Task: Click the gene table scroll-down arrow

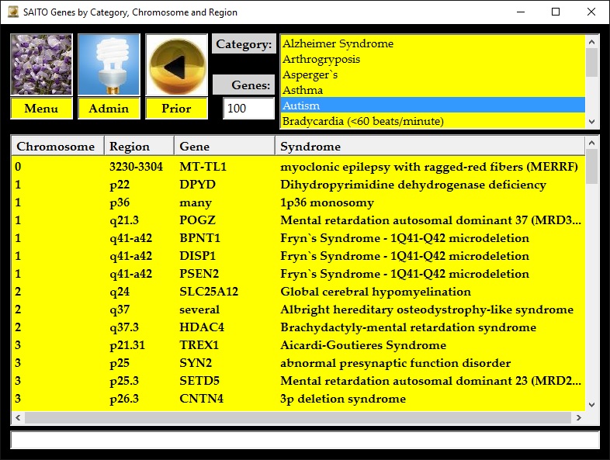Action: [592, 404]
